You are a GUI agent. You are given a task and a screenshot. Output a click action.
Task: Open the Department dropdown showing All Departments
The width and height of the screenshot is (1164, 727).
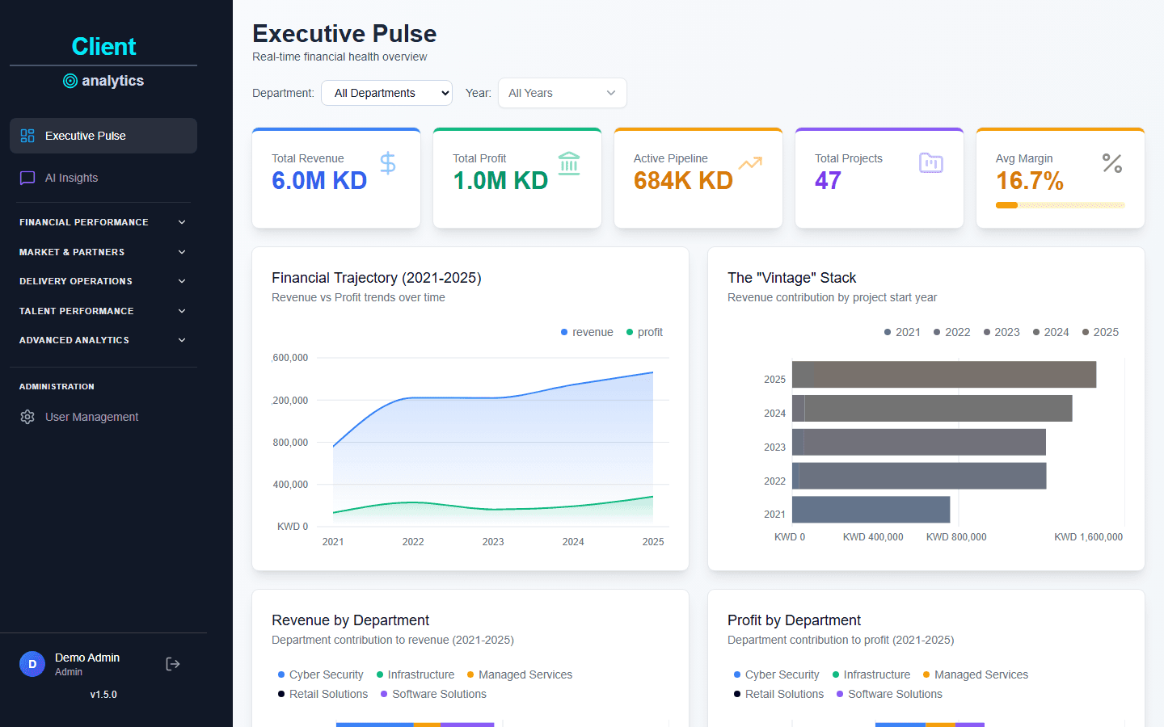coord(386,93)
